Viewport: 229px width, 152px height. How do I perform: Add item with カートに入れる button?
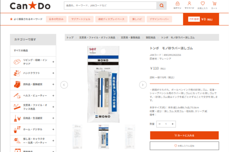point(184,135)
